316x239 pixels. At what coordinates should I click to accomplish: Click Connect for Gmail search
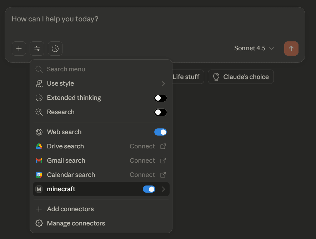pyautogui.click(x=142, y=161)
